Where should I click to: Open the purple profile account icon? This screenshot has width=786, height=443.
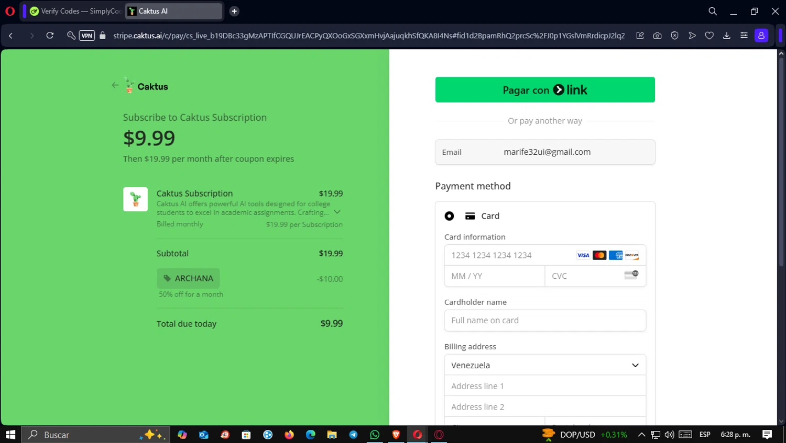[761, 36]
